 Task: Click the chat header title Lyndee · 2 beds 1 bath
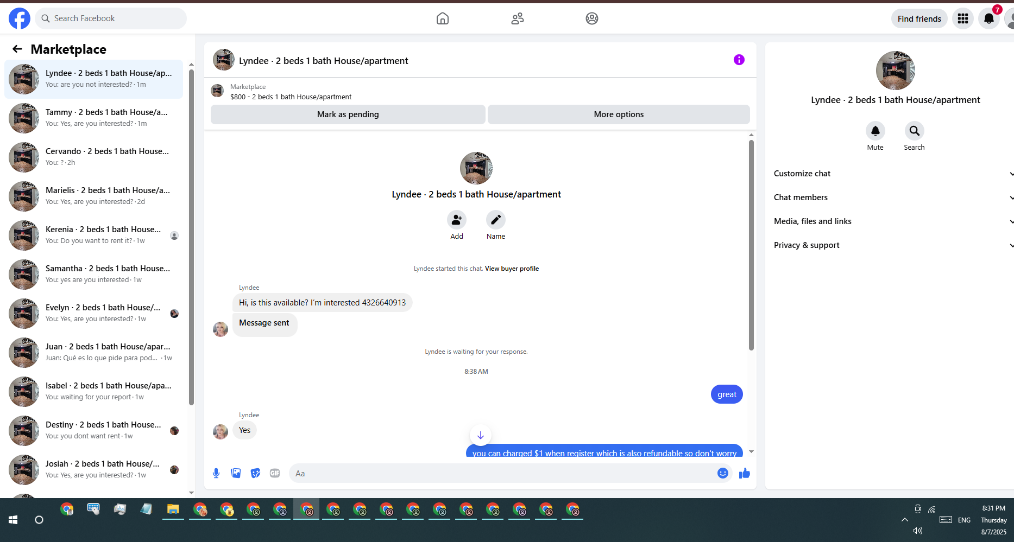[324, 61]
